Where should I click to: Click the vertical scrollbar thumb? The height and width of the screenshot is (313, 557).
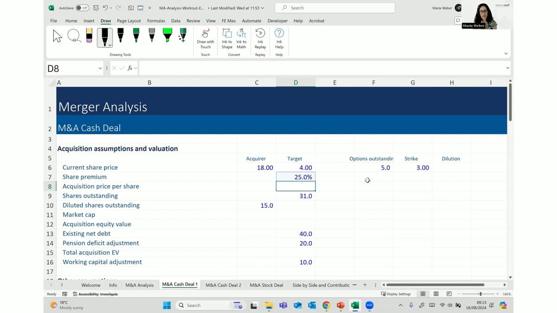pos(510,103)
